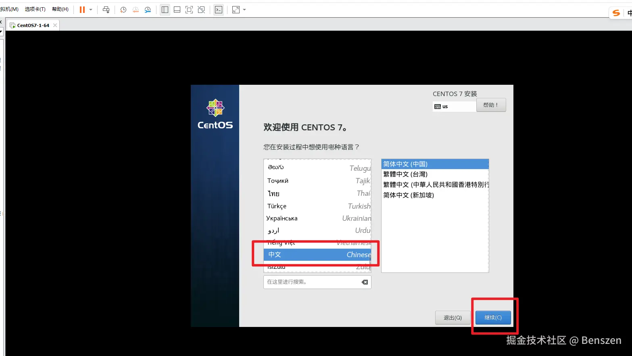Toggle the library sidebar view icon
This screenshot has height=356, width=632.
[x=165, y=10]
